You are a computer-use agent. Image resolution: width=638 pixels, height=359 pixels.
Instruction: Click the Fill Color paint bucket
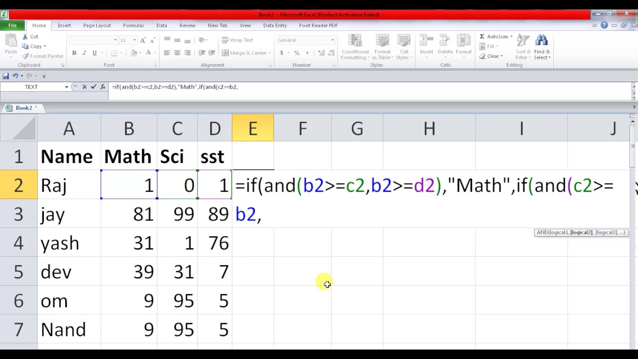[133, 53]
